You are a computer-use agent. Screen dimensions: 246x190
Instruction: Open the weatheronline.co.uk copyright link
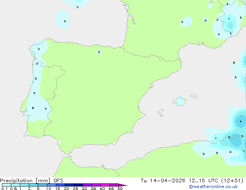click(x=213, y=187)
